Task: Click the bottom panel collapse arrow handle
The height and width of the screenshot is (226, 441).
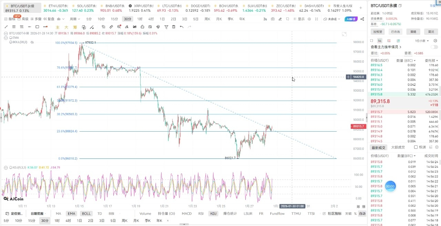Action: click(x=184, y=224)
